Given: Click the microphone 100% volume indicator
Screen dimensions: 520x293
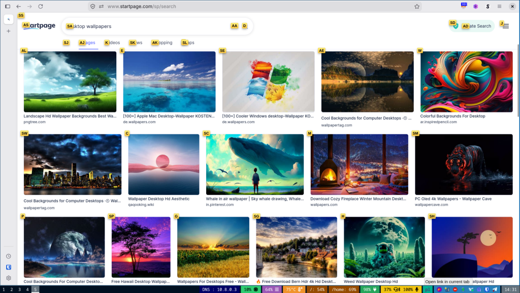Looking at the screenshot, I should [411, 289].
